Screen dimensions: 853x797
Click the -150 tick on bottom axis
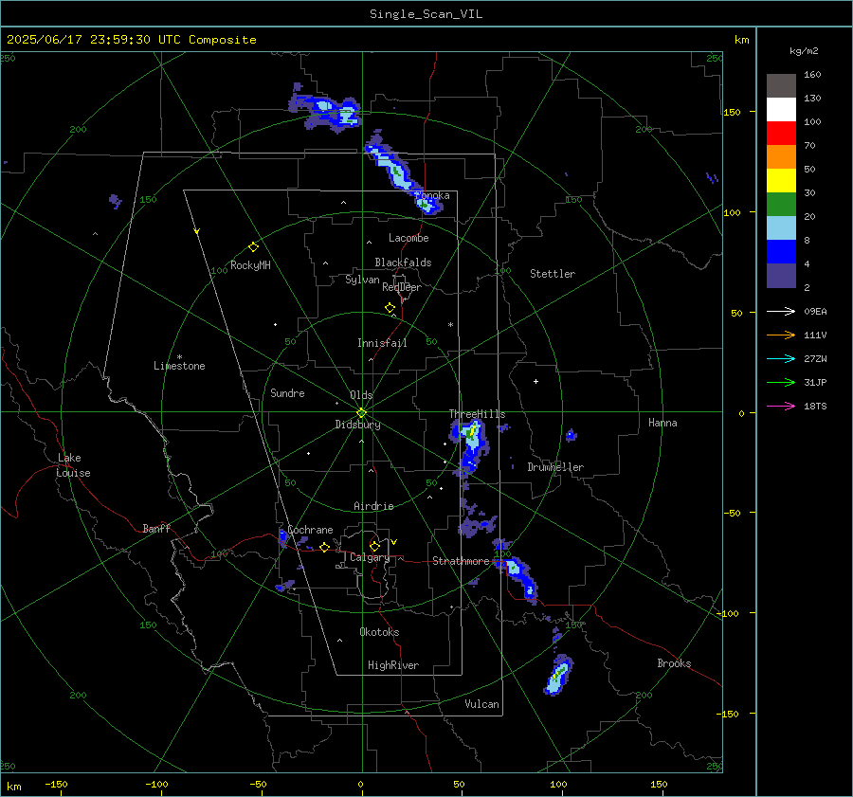coord(56,784)
